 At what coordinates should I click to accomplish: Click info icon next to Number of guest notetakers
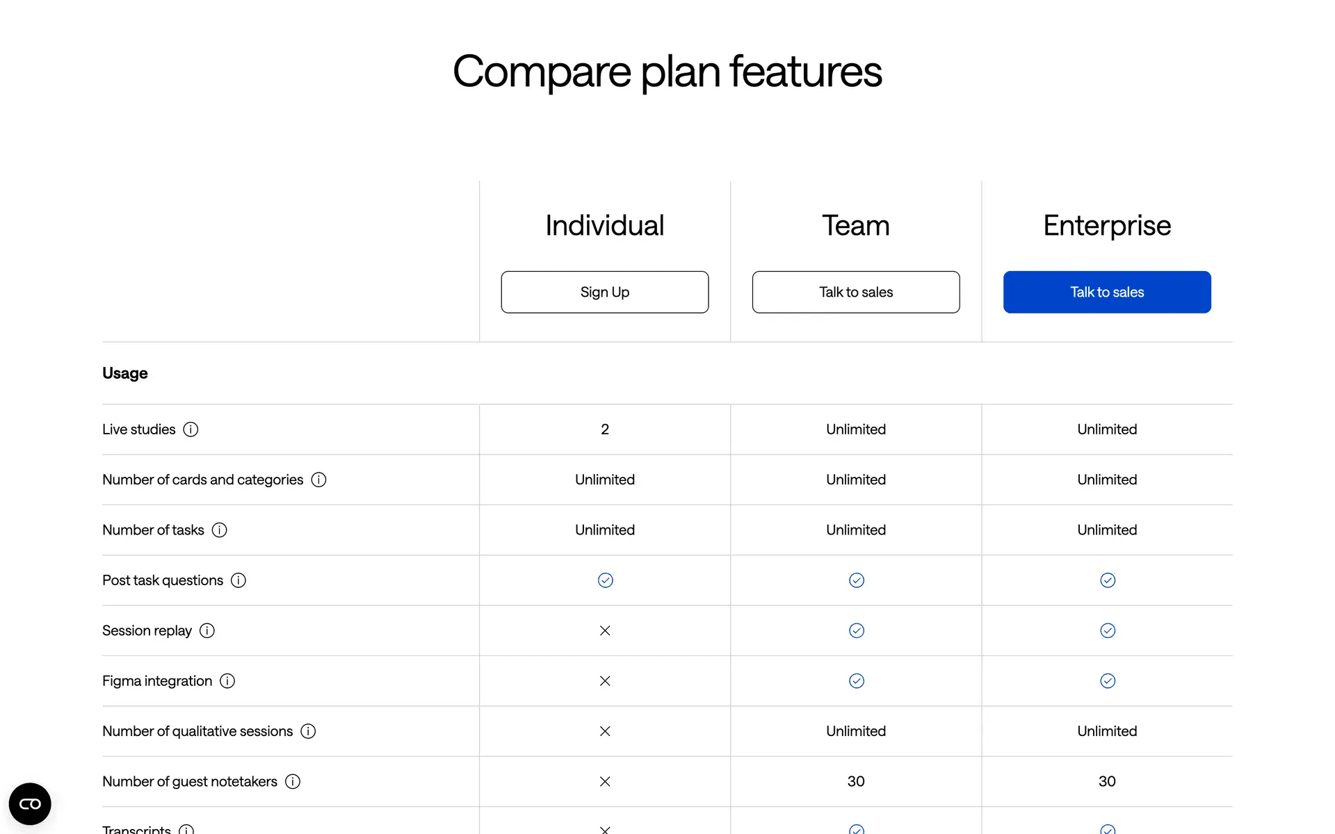coord(293,782)
